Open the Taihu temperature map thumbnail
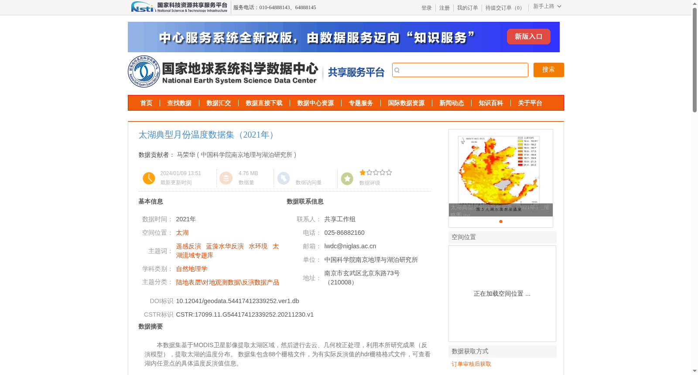 point(501,173)
